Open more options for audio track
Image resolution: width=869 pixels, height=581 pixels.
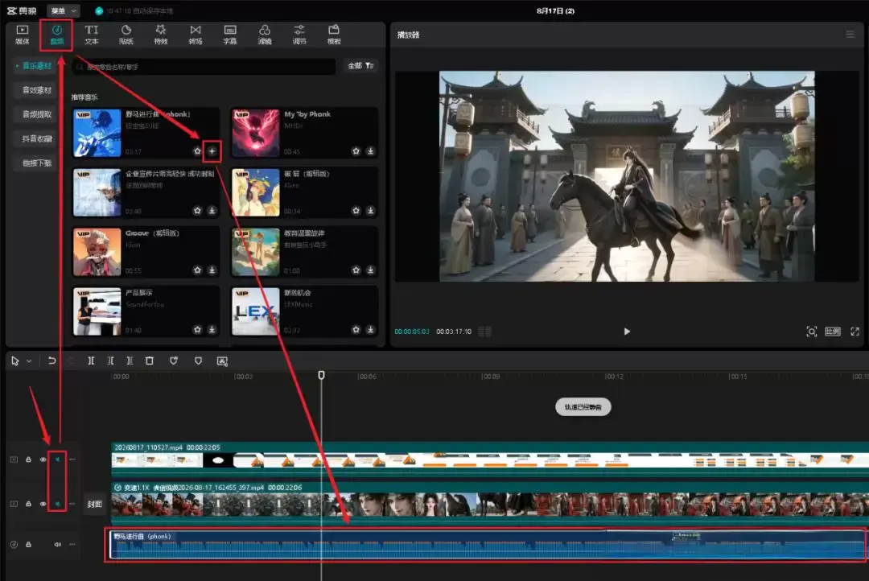pyautogui.click(x=72, y=545)
